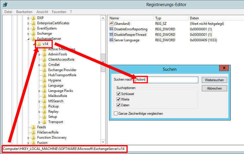Open the Ansicht menu
The width and height of the screenshot is (244, 154).
pos(42,12)
